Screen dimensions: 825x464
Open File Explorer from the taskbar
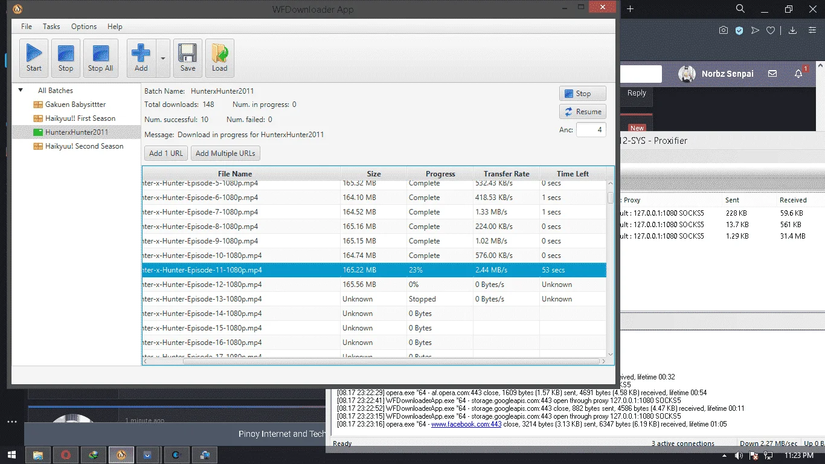coord(37,455)
